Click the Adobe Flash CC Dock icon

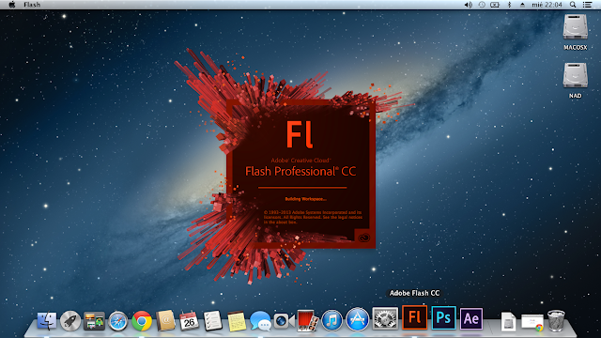(x=414, y=317)
